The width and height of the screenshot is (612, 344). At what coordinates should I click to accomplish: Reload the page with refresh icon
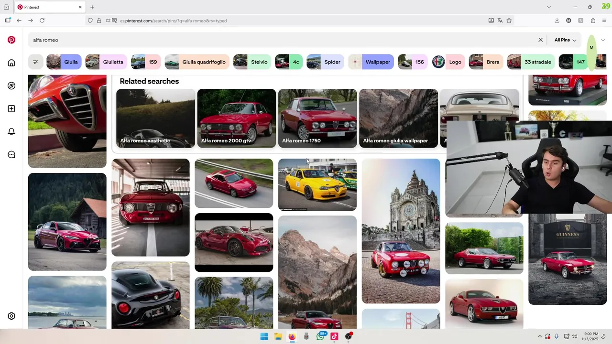(42, 21)
